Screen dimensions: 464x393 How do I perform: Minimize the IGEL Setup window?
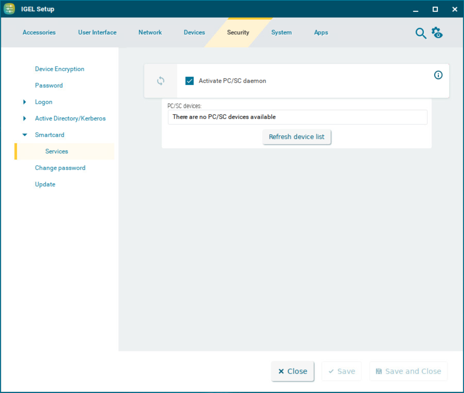coord(416,9)
